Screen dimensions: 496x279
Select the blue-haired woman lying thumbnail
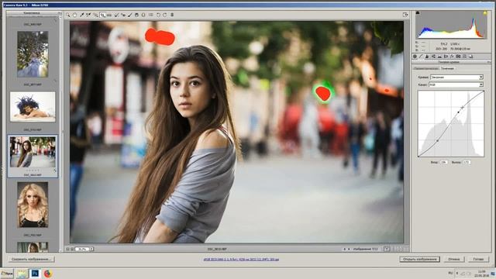pos(33,107)
